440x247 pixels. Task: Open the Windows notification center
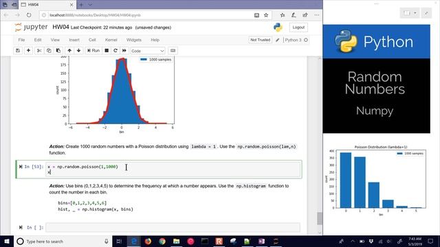(430, 241)
